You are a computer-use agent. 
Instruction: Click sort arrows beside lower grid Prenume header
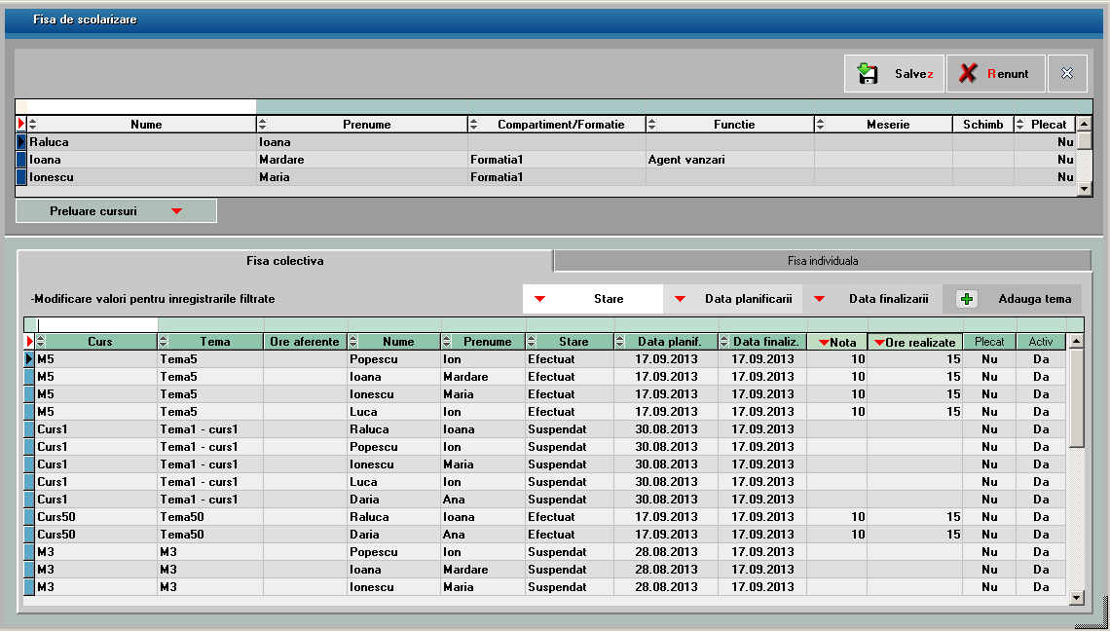447,342
